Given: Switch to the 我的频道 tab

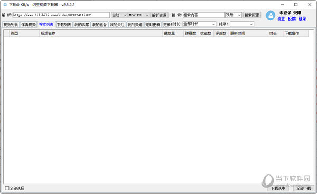Looking at the screenshot, I should (x=135, y=25).
